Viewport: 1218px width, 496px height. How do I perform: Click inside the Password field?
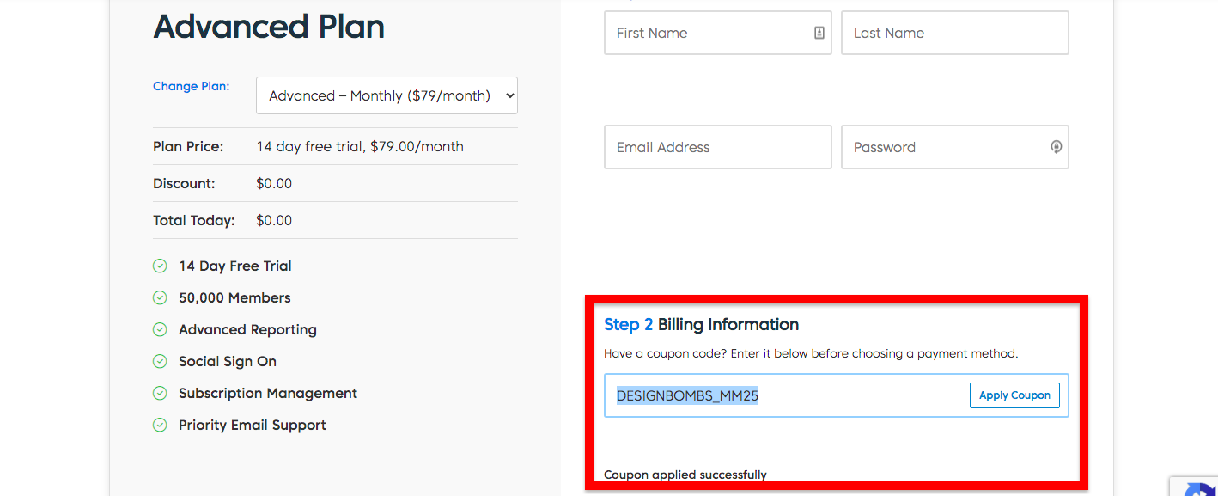click(945, 147)
